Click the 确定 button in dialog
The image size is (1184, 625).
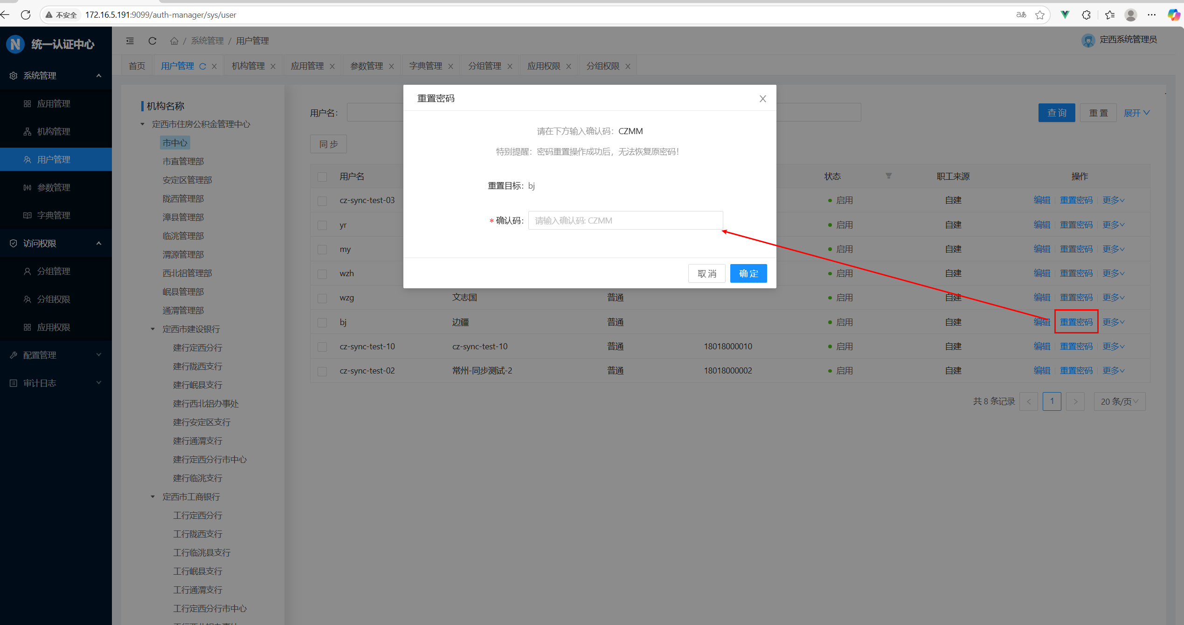748,273
